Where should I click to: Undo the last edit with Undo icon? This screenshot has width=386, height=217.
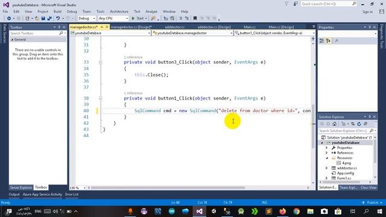(58, 19)
